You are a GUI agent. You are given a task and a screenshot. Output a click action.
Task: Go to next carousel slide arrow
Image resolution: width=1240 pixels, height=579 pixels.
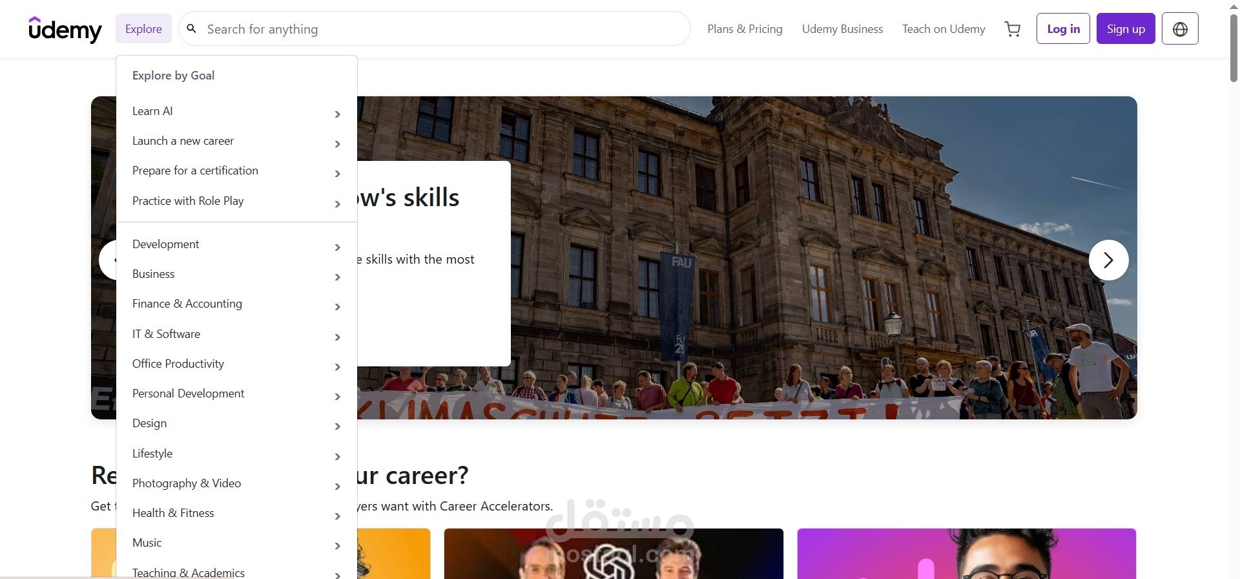coord(1108,260)
